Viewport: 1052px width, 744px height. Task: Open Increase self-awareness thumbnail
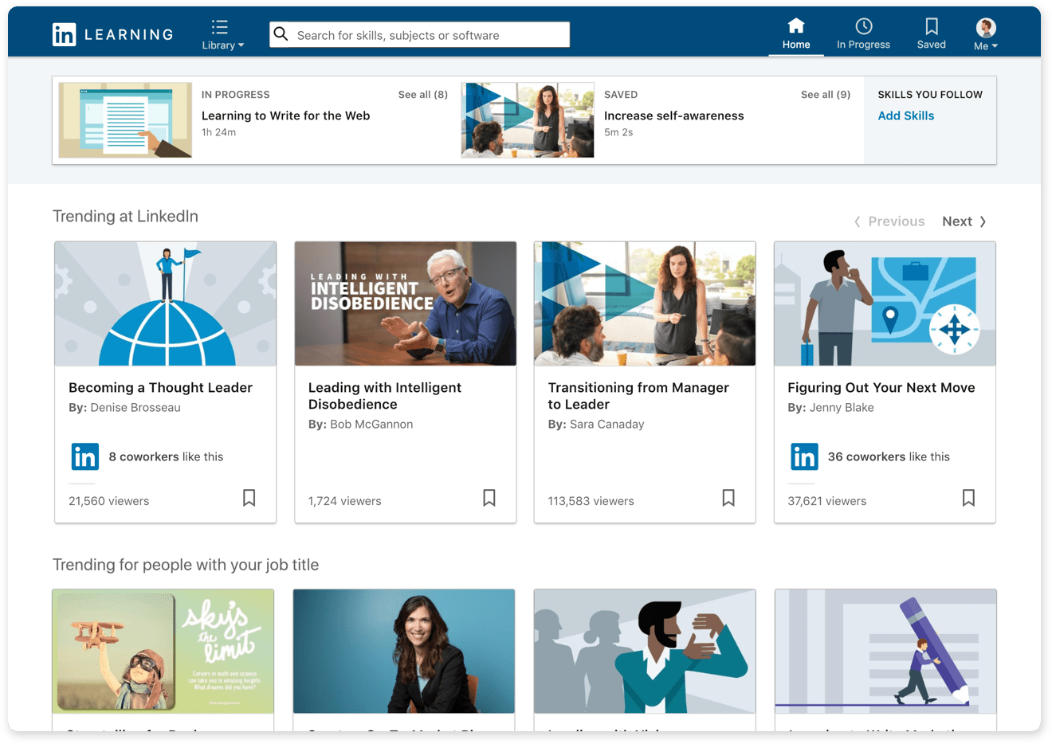click(x=528, y=119)
